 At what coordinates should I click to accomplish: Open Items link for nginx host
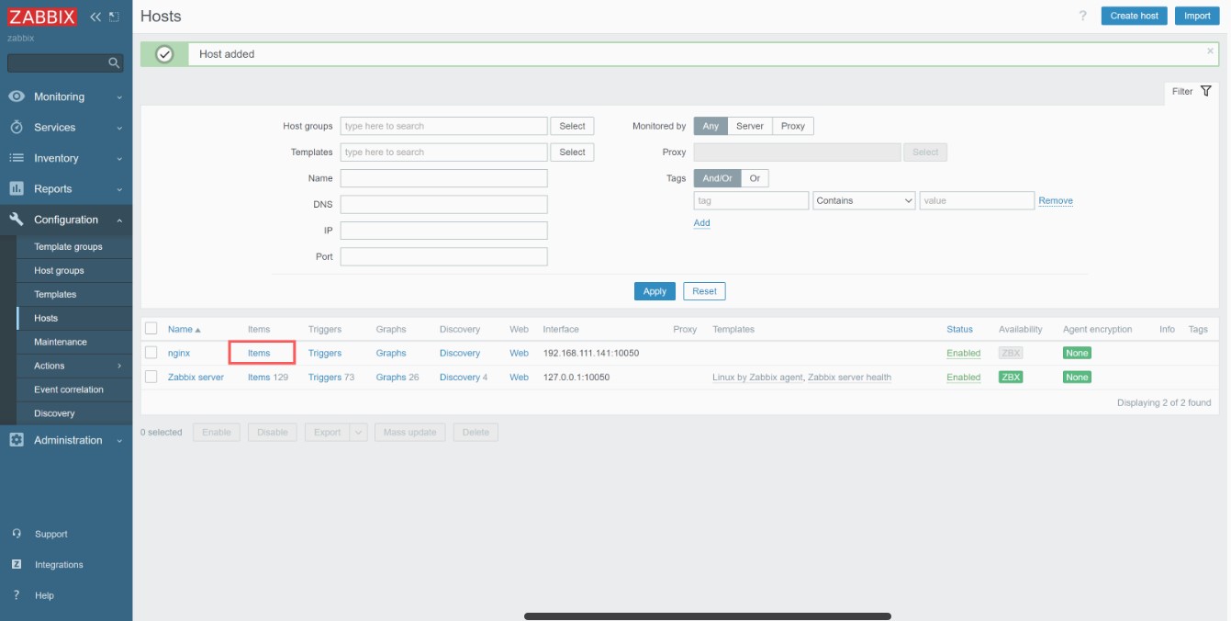point(259,353)
